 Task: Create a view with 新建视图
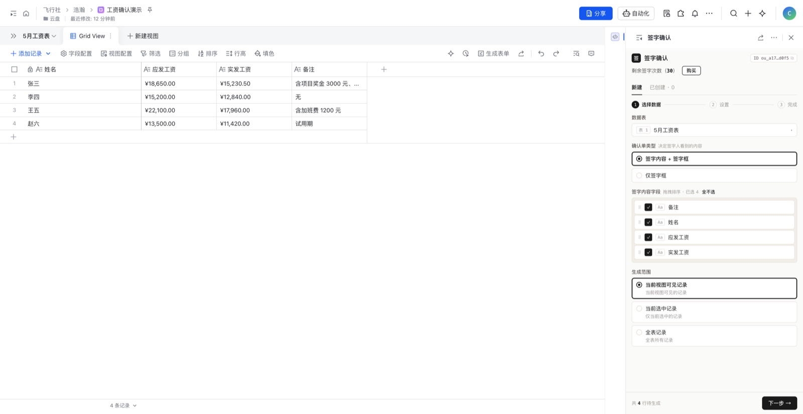coord(143,36)
